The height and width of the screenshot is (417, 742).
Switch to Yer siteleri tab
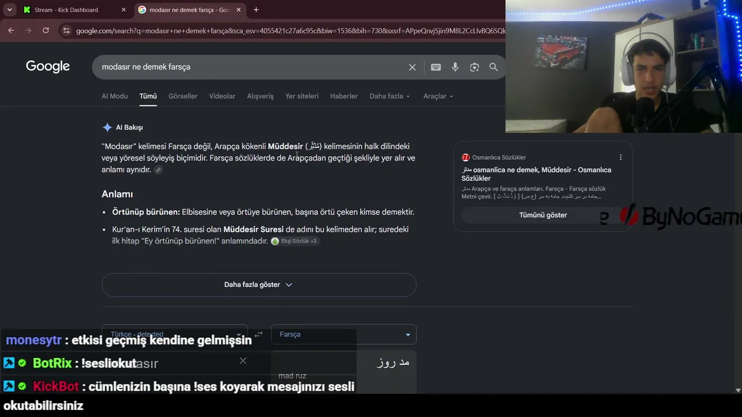[x=302, y=96]
